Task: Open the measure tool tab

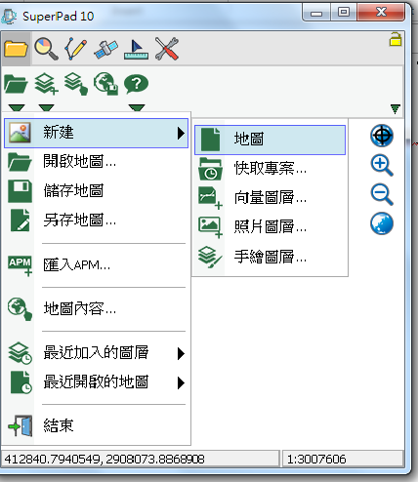Action: [x=136, y=49]
